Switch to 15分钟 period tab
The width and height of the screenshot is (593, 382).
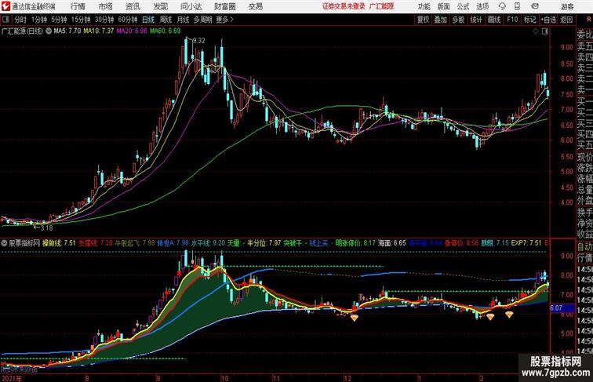(x=81, y=20)
